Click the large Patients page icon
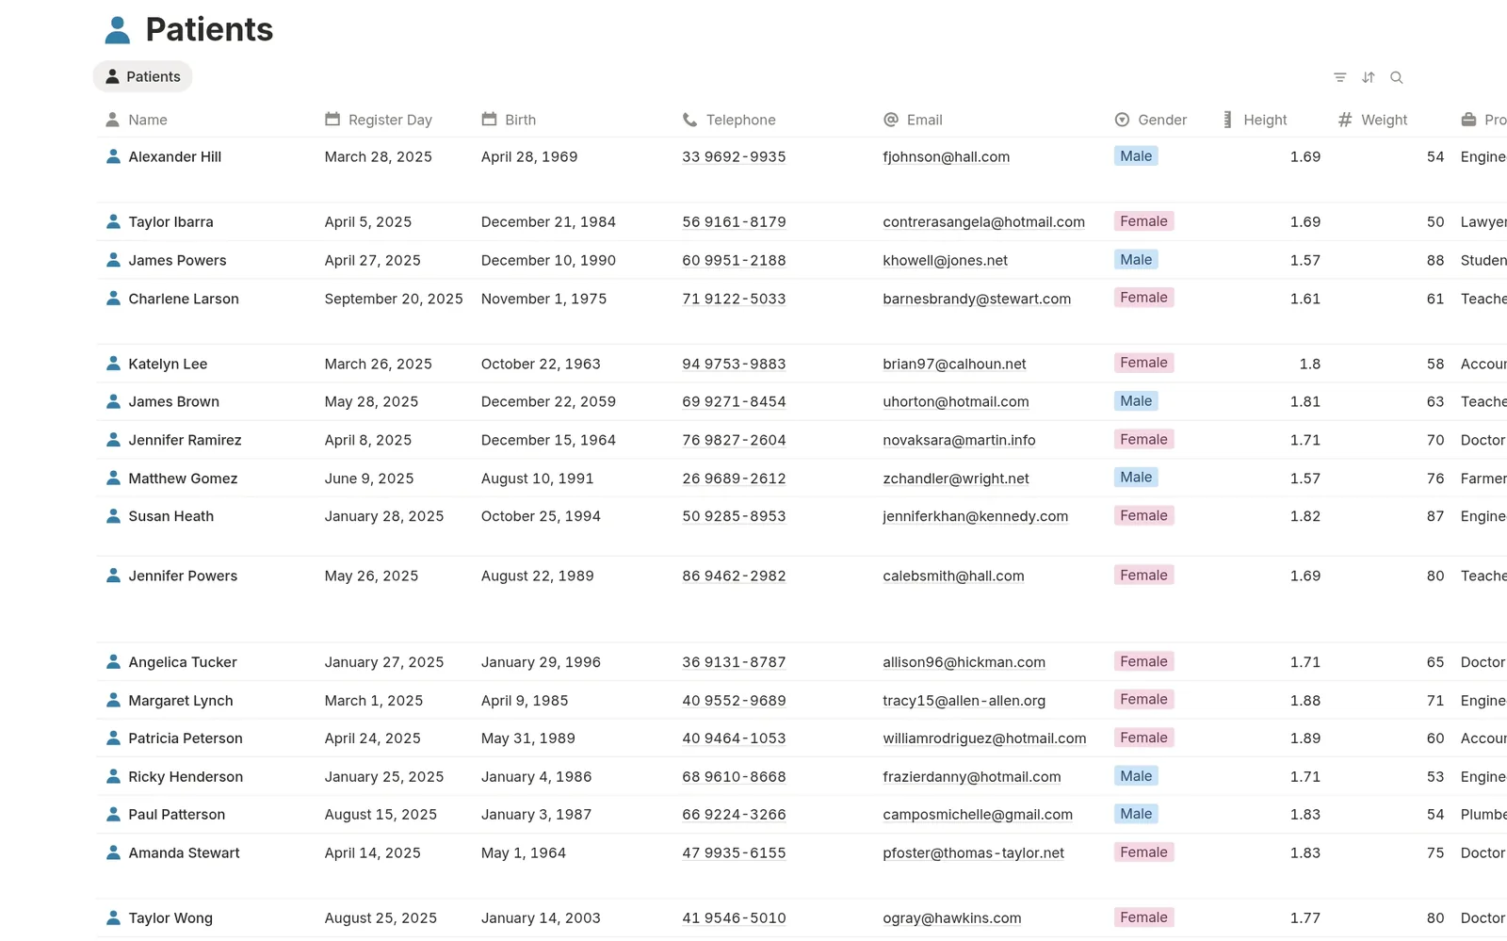The width and height of the screenshot is (1507, 941). [x=118, y=30]
